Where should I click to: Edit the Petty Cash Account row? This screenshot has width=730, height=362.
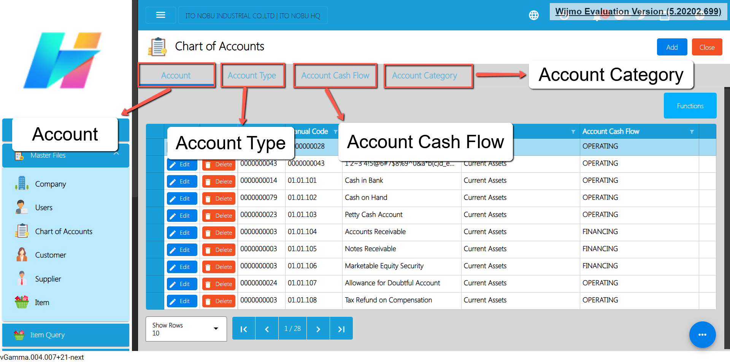point(182,216)
